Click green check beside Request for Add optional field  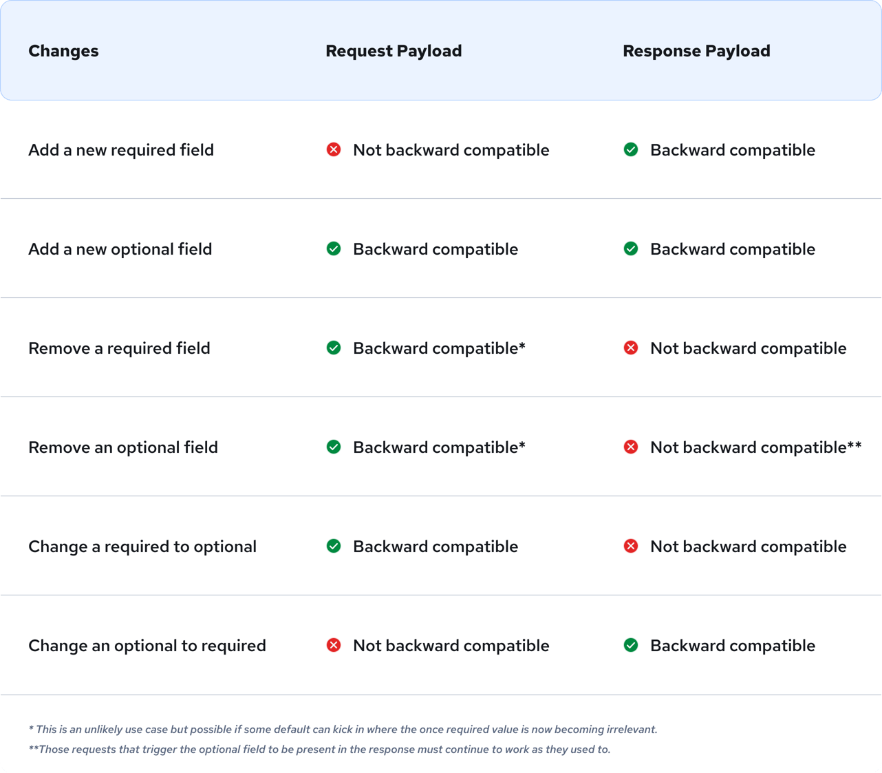334,248
